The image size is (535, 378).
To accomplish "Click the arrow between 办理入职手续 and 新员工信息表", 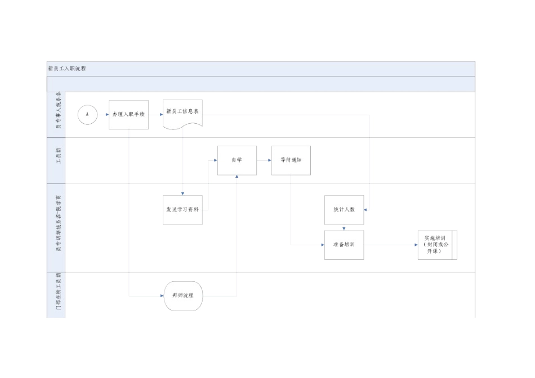I will 155,114.
